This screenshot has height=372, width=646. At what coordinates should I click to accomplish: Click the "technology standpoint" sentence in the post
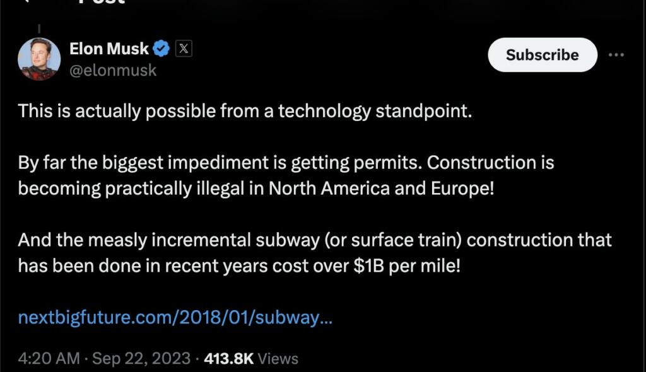pos(245,112)
